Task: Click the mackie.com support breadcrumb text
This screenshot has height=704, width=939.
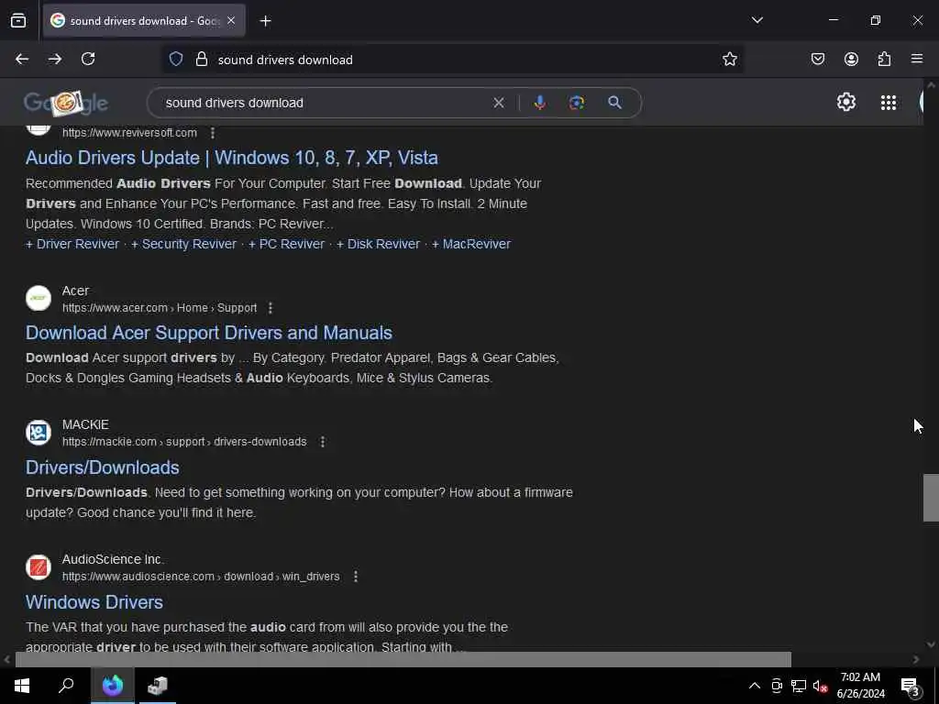Action: tap(184, 442)
